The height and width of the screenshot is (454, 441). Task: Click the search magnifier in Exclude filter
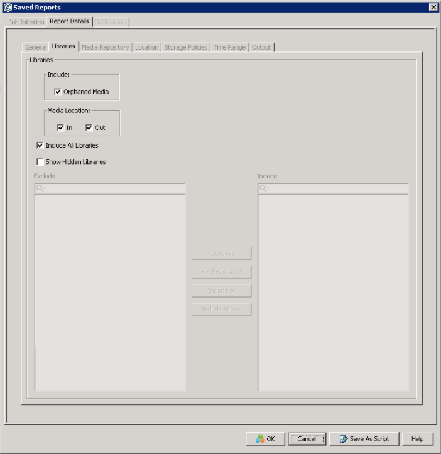click(x=41, y=188)
